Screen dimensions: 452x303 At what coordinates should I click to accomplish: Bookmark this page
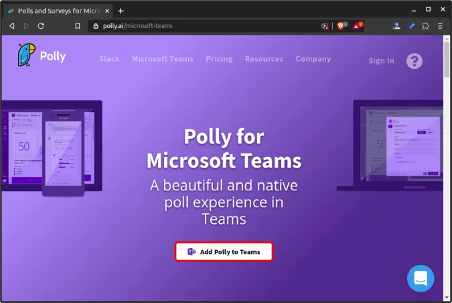pyautogui.click(x=78, y=26)
